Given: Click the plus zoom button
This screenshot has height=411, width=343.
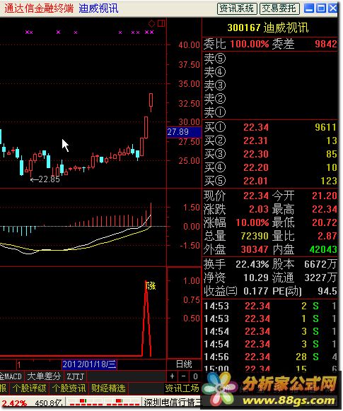Looking at the screenshot, I should pos(172,376).
